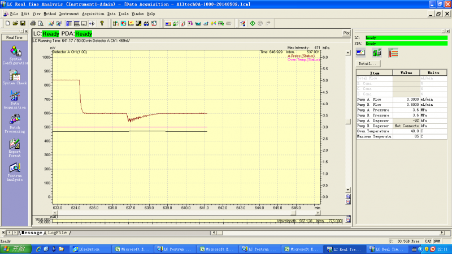Click the System Check icon
This screenshot has width=452, height=254.
[x=15, y=75]
